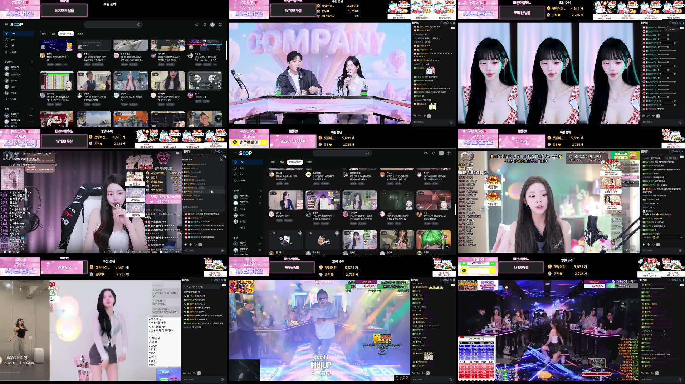
Task: Open the notifications bell icon
Action: pyautogui.click(x=205, y=24)
